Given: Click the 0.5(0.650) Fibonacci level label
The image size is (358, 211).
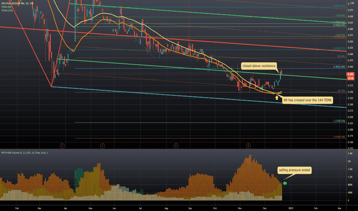Looking at the screenshot, I should click(340, 15).
